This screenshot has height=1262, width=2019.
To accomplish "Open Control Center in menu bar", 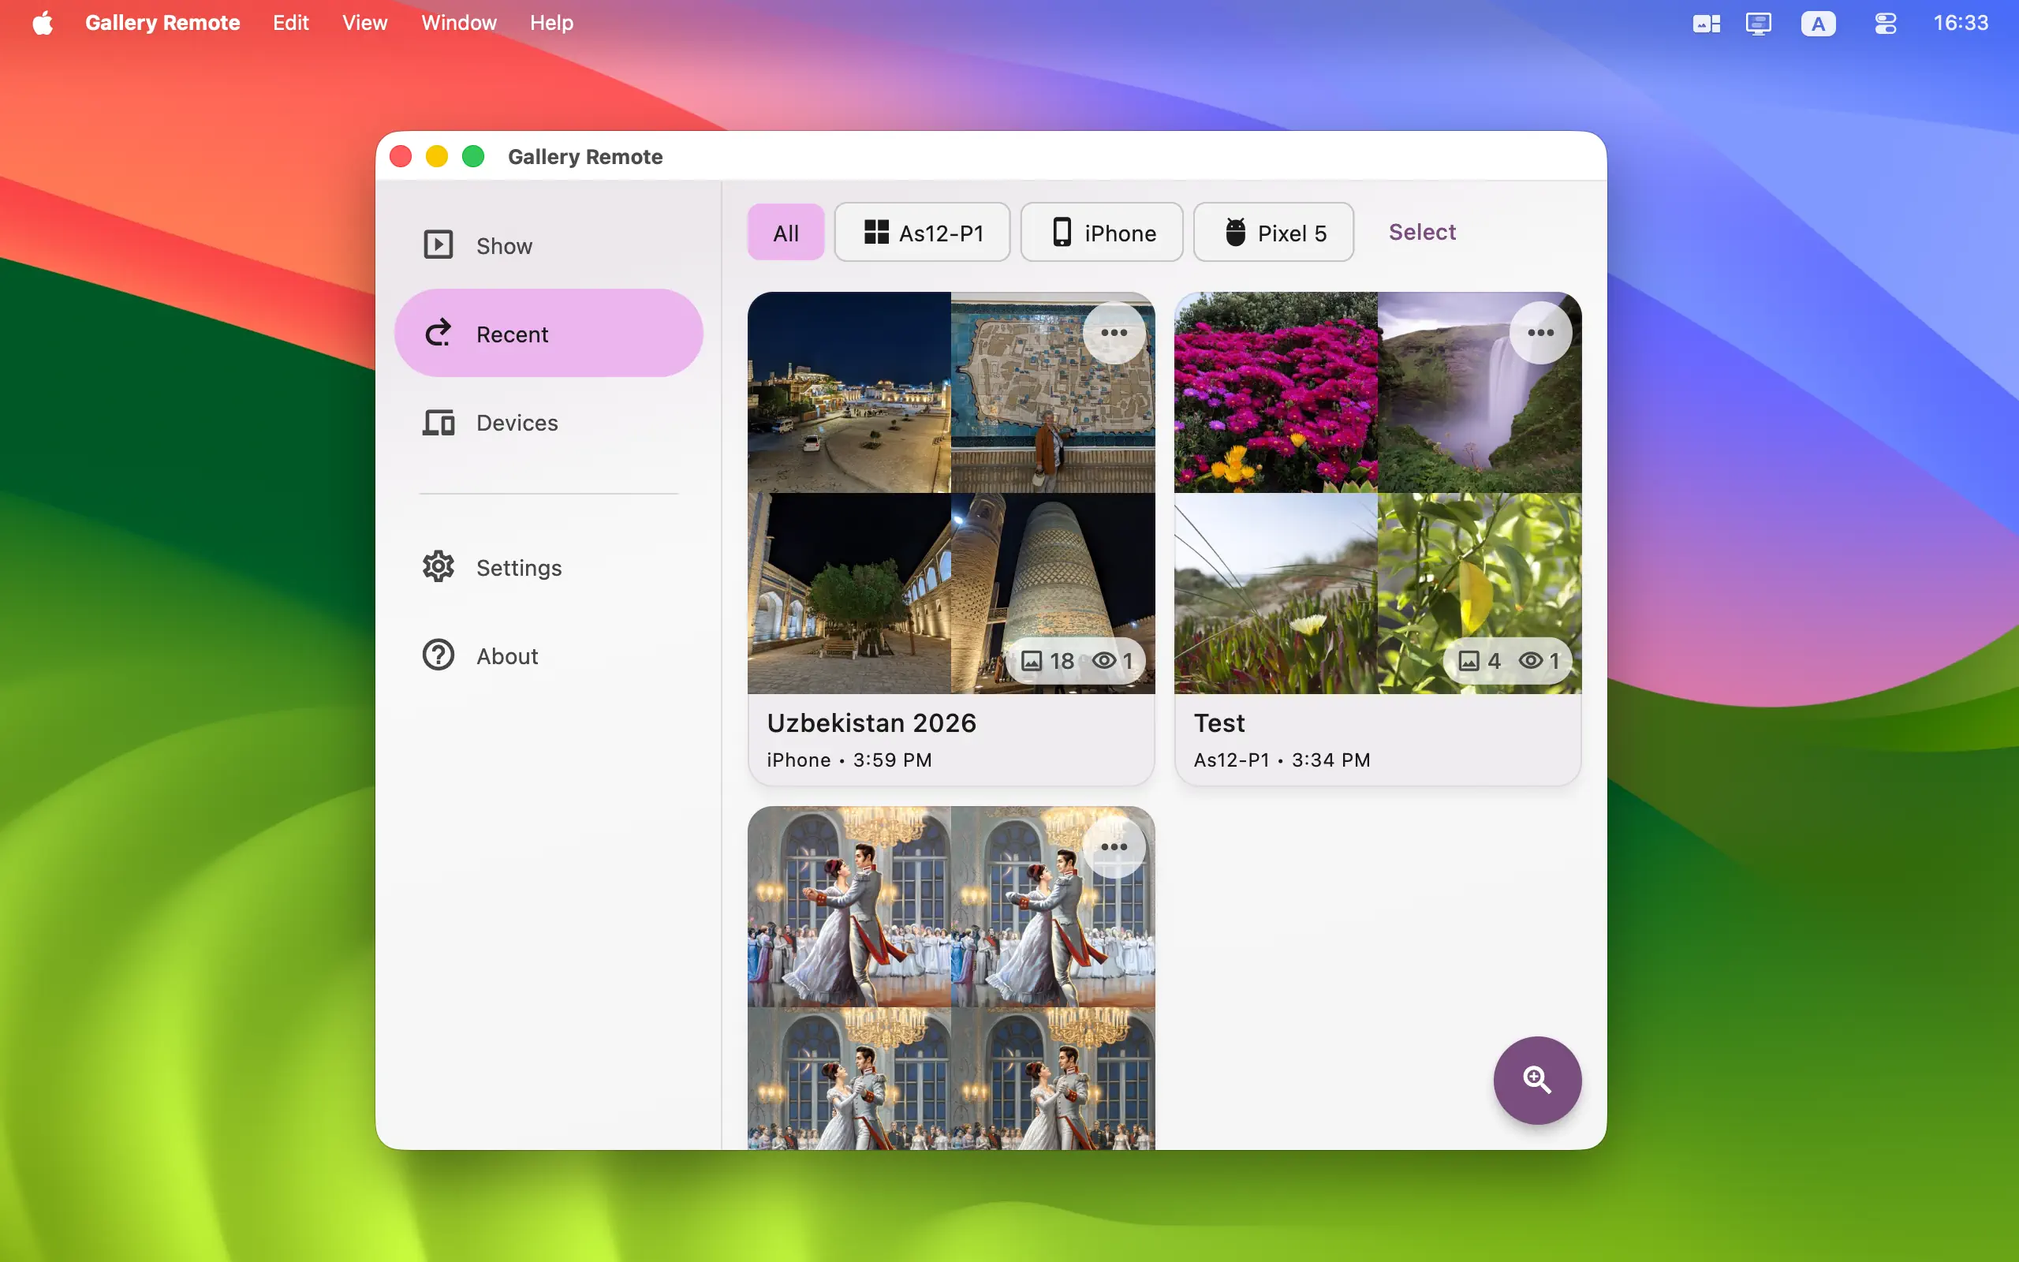I will 1886,24.
